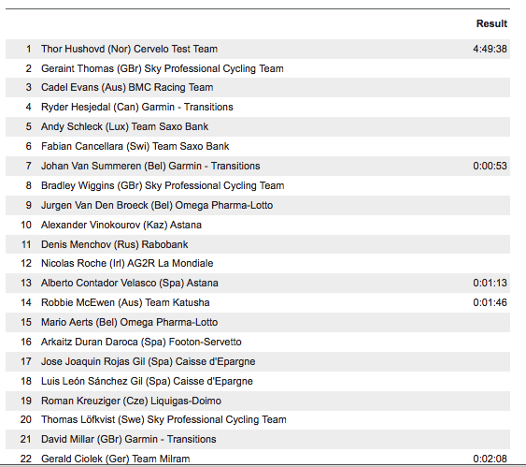
Task: Click the 4:49:38 winning time
Action: click(x=490, y=49)
